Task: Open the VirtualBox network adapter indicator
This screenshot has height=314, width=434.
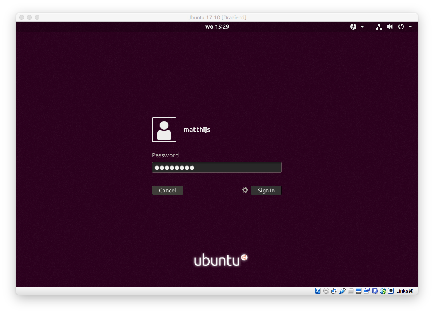Action: click(334, 291)
